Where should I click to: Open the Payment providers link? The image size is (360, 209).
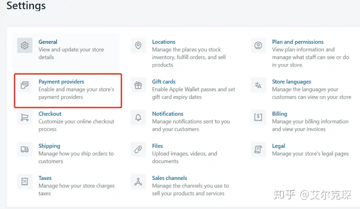coord(61,81)
